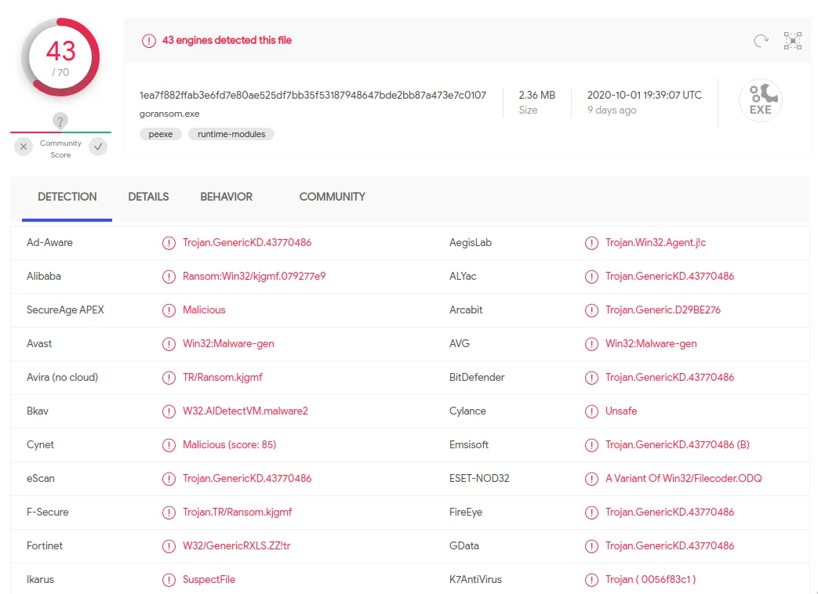Vote malicious with the X button
The image size is (818, 594).
click(24, 147)
